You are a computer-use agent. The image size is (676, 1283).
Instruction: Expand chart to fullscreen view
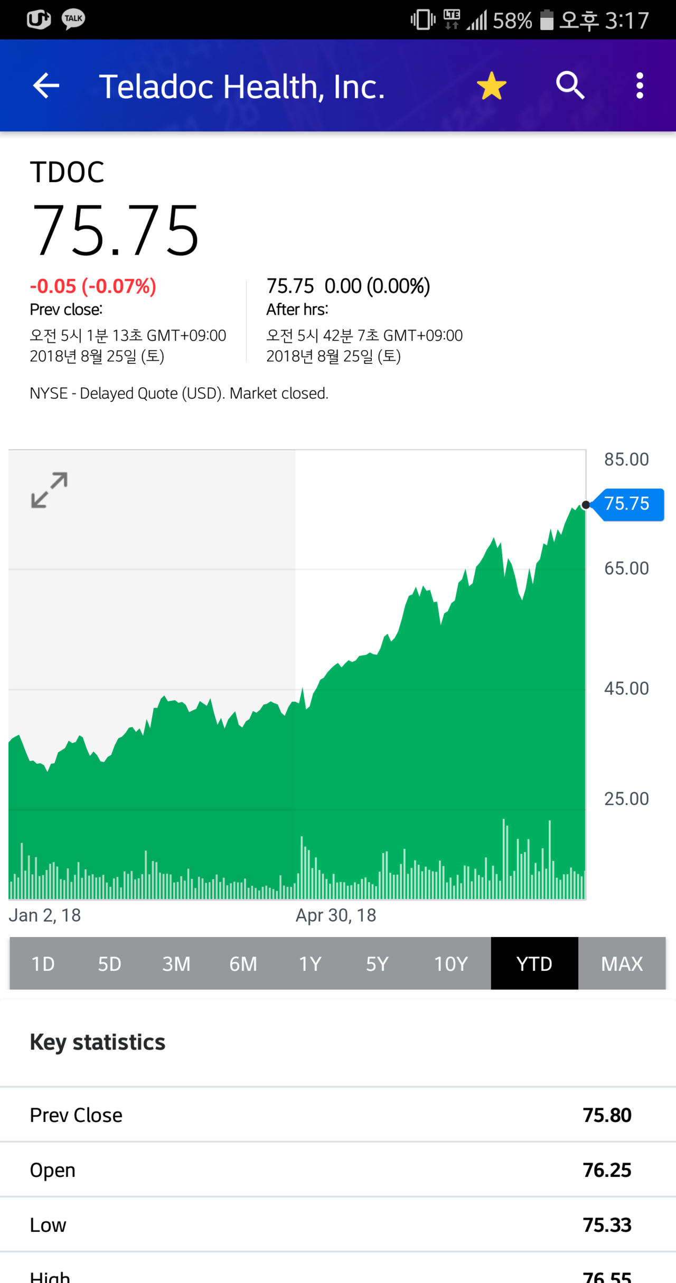click(49, 490)
